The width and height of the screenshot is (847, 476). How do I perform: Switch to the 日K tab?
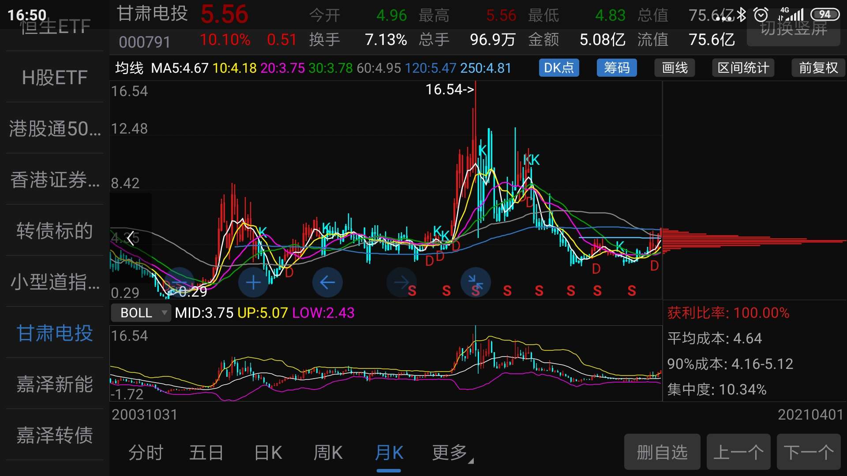pos(268,453)
